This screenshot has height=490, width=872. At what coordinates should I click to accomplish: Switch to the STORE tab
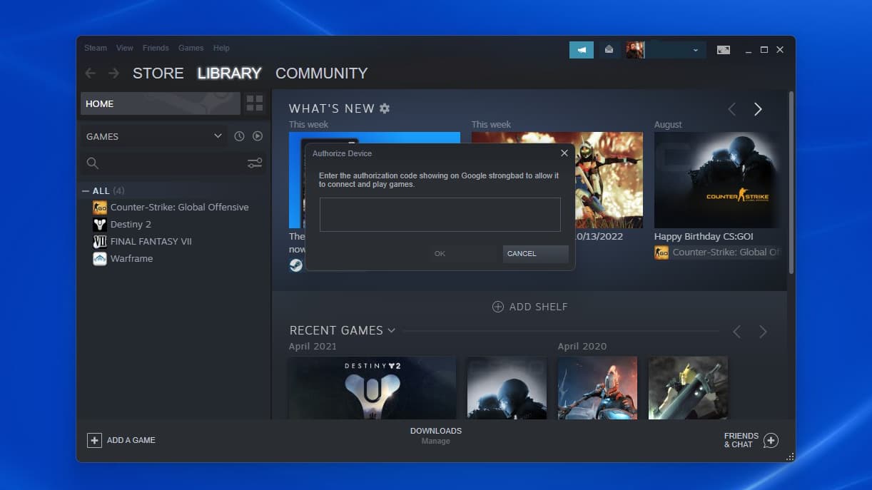click(158, 73)
